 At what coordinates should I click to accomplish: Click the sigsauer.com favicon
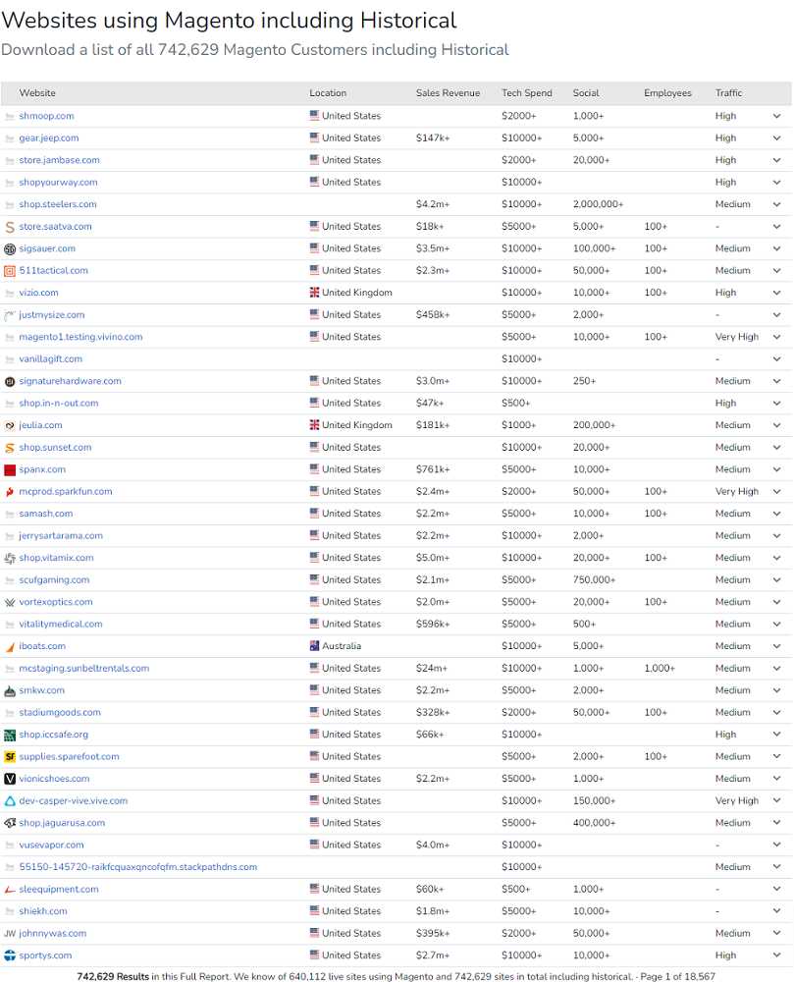(x=10, y=248)
